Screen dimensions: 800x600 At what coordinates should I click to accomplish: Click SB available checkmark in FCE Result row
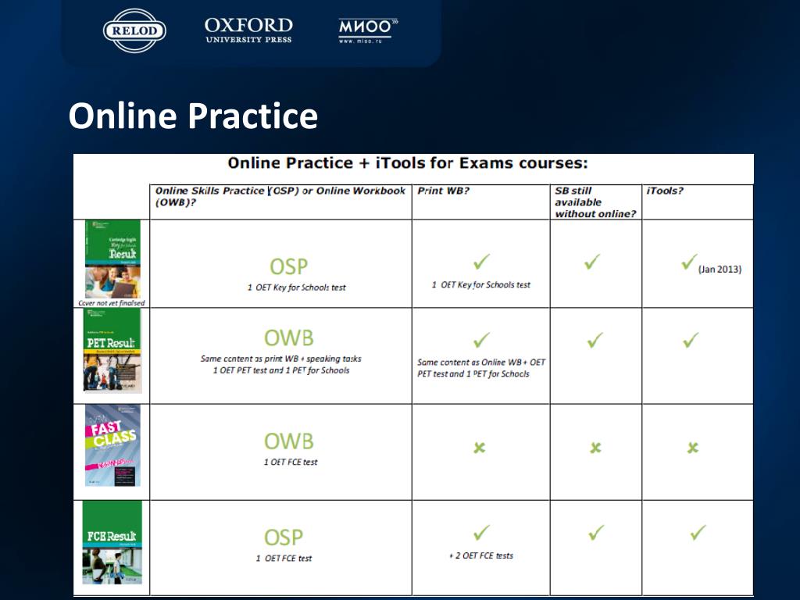(x=596, y=533)
